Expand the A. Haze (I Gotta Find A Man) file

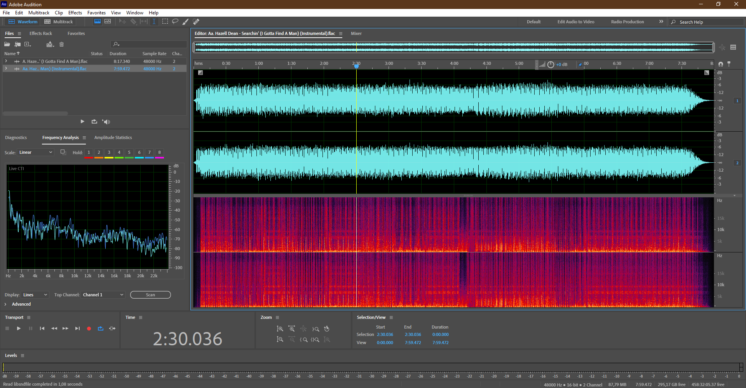click(x=6, y=61)
